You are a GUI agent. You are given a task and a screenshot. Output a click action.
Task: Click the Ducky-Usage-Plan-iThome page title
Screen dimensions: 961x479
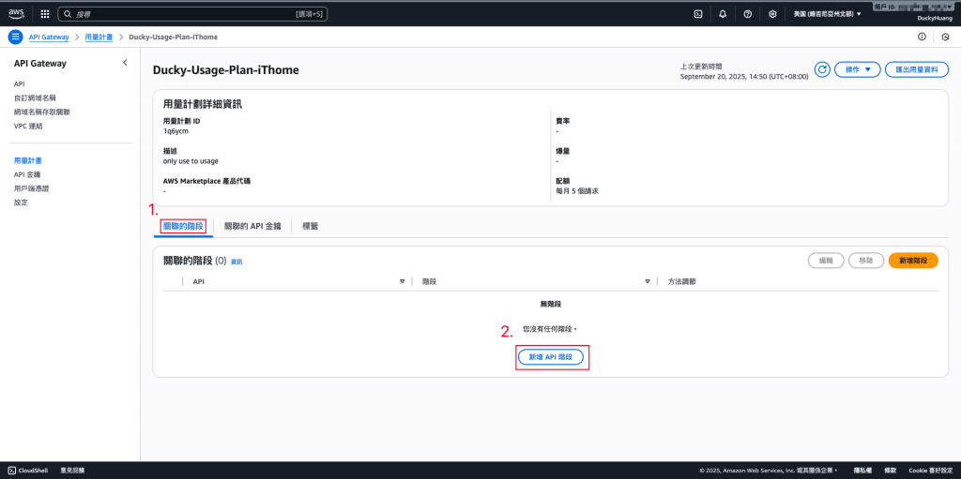pyautogui.click(x=226, y=69)
